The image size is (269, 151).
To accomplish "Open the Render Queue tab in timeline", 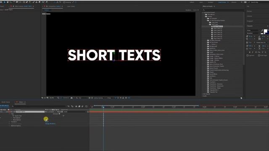I will [x=5, y=102].
